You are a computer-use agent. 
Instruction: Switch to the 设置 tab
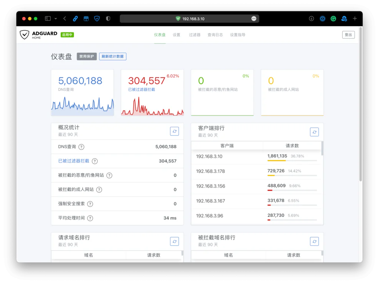tap(177, 35)
